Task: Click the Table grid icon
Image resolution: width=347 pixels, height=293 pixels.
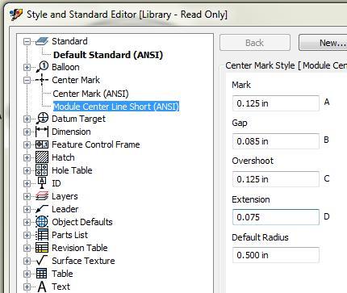Action: (x=42, y=274)
